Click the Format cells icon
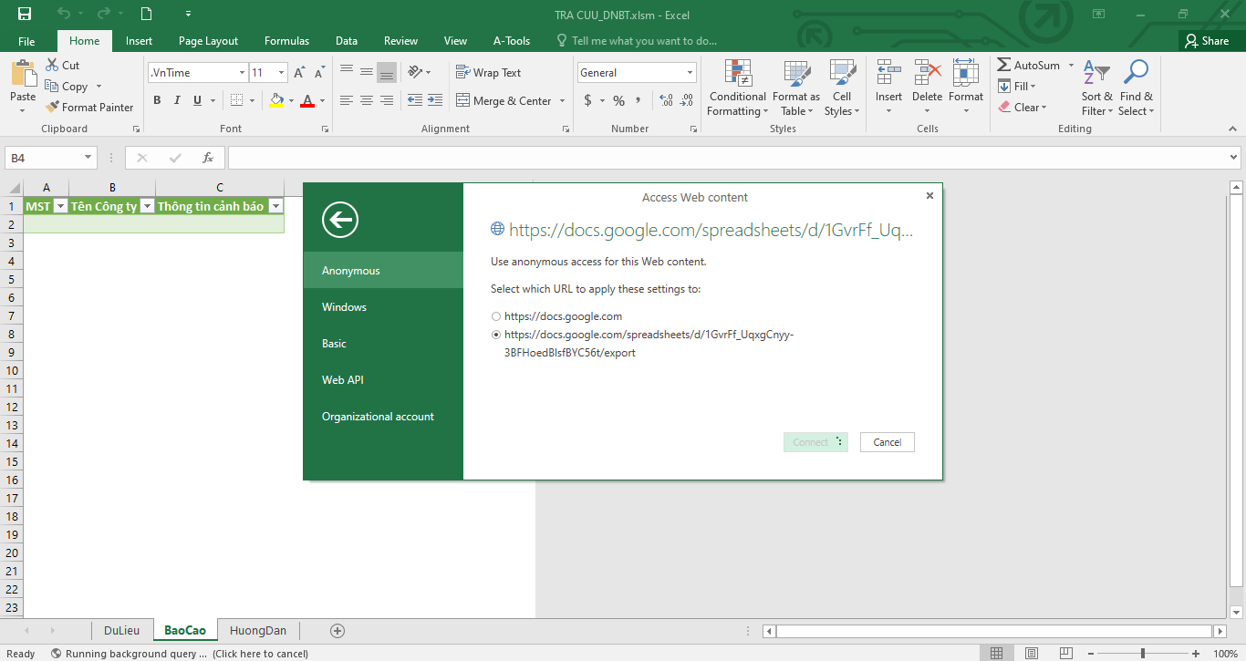Screen dimensions: 1246x661 pos(965,73)
